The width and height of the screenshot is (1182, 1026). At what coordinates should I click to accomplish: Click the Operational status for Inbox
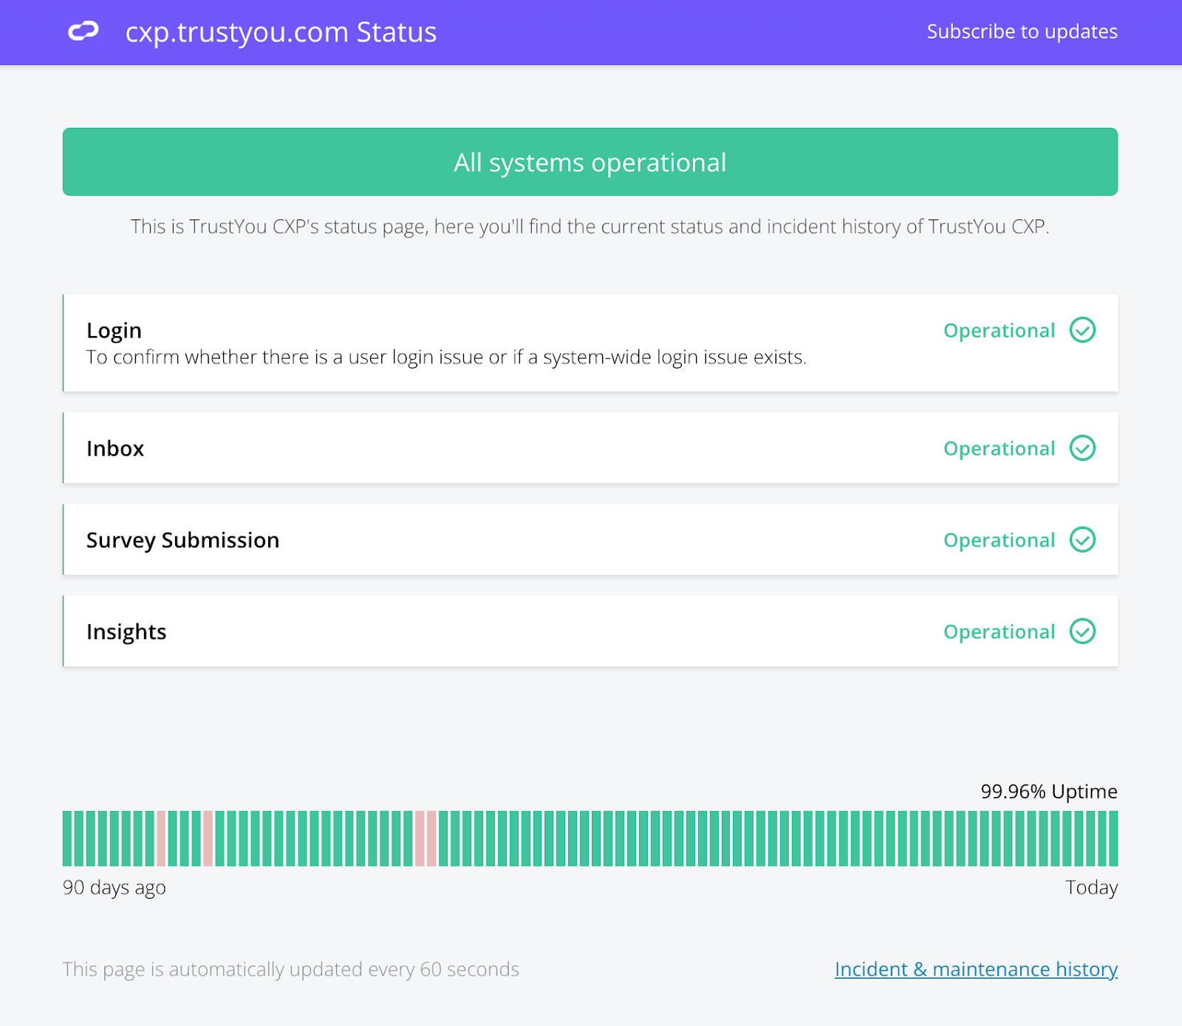999,449
